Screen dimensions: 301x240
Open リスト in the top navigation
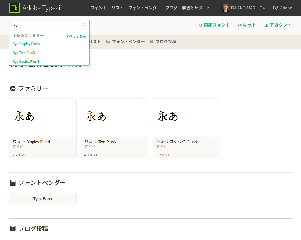[x=117, y=8]
